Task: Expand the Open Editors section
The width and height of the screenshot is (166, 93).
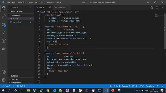Action: click(21, 12)
